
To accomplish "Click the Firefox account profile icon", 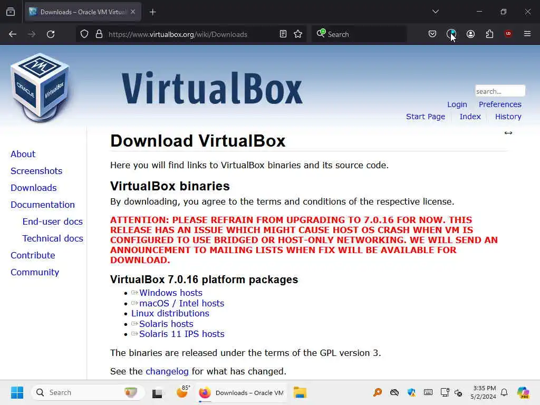I will click(x=470, y=34).
